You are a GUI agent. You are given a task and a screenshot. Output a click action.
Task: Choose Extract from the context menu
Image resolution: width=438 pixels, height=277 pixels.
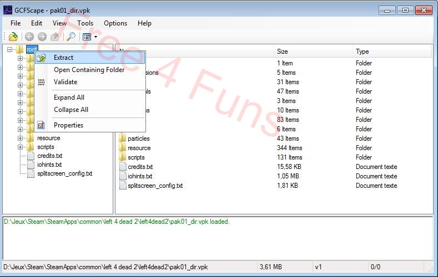coord(63,58)
